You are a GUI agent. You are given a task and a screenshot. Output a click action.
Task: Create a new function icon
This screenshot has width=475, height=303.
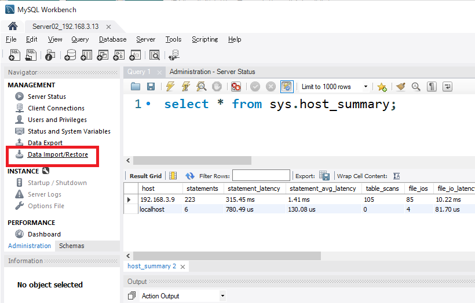click(x=135, y=55)
